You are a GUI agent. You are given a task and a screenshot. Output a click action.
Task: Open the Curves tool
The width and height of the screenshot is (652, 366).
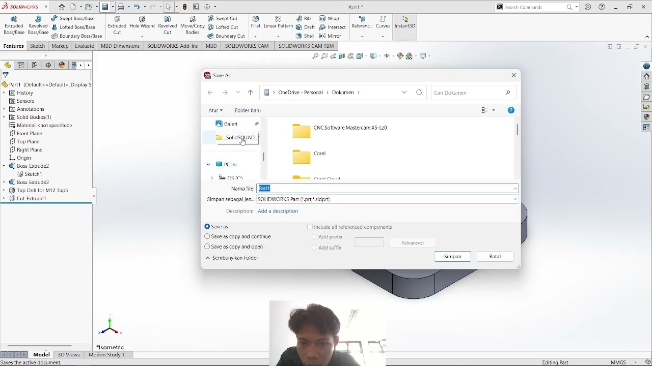tap(383, 23)
